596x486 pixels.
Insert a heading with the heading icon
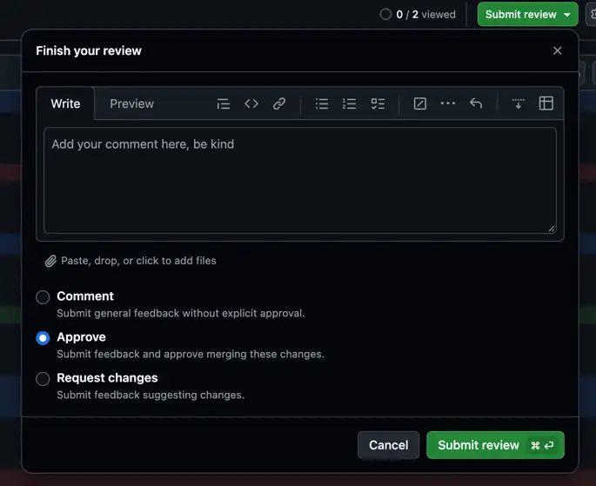point(223,103)
